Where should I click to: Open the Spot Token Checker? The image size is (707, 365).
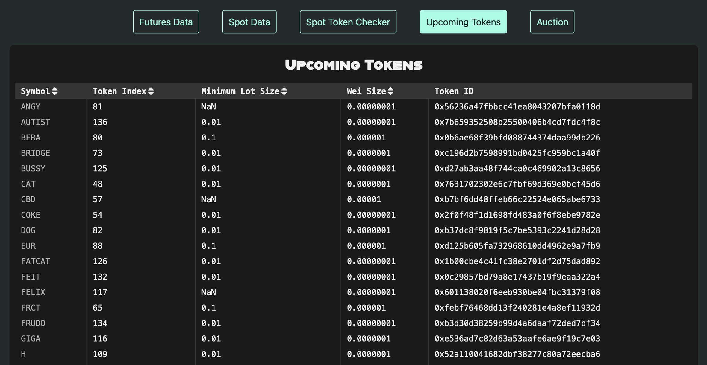tap(348, 22)
